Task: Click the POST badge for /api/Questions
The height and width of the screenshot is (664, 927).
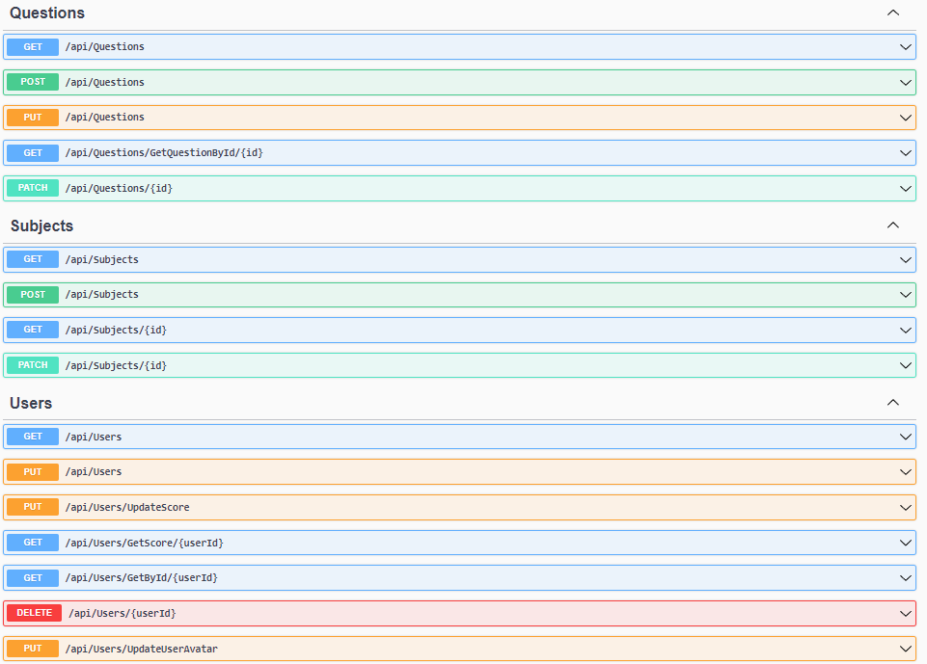Action: [33, 82]
